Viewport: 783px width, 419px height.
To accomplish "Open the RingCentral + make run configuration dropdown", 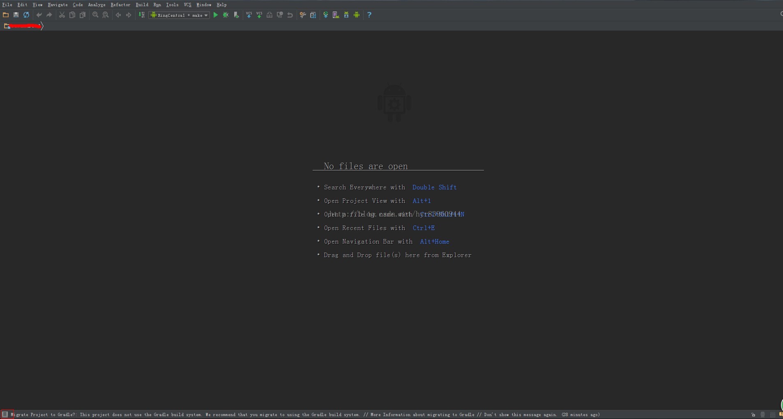I will 179,15.
